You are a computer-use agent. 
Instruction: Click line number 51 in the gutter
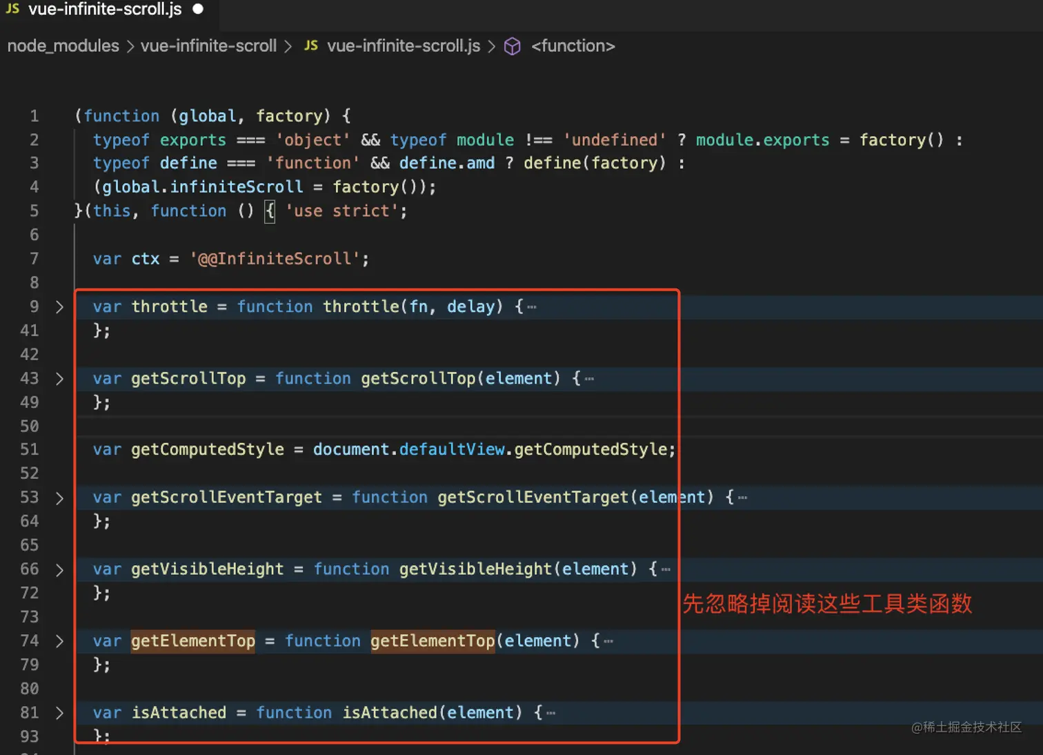[30, 449]
